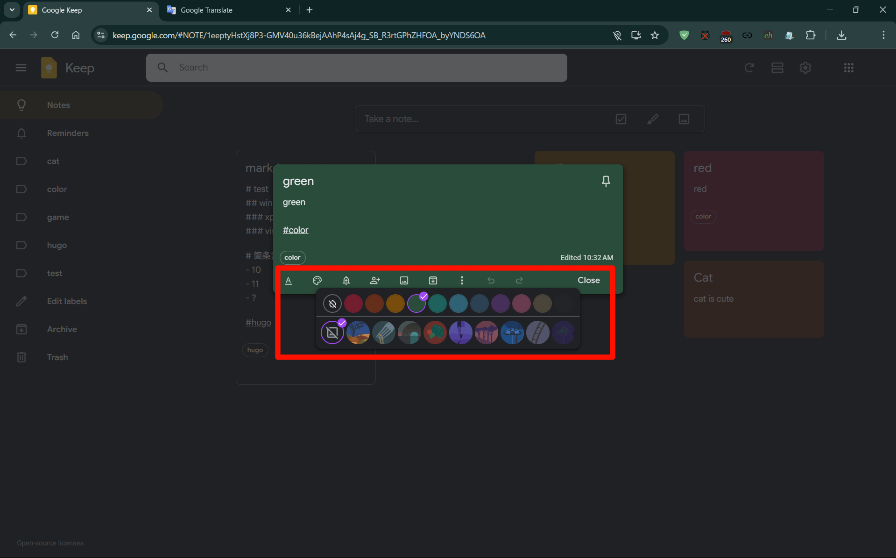Select the default no-color swatch

(332, 304)
